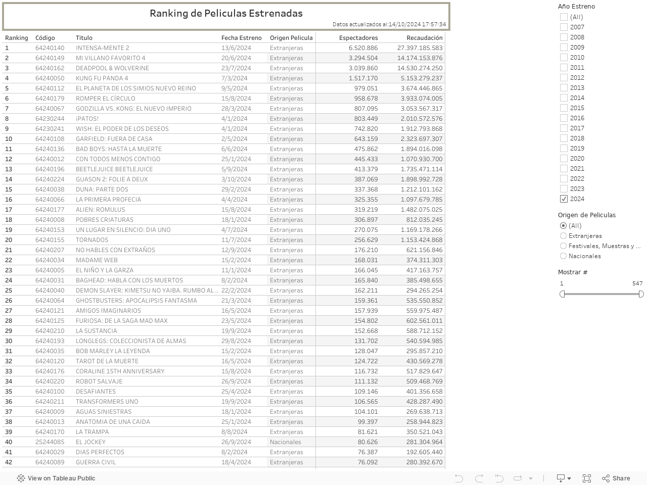Click ranking number 20 cell
Image resolution: width=647 pixels, height=485 pixels.
click(9, 240)
